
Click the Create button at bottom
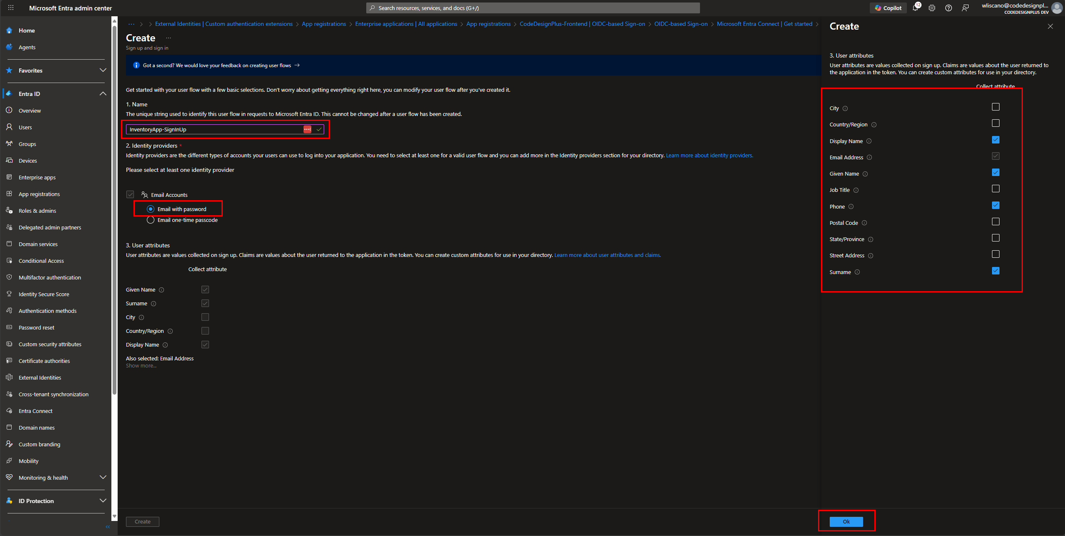pos(143,521)
